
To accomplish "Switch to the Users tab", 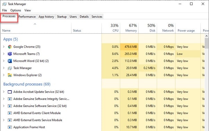I will click(x=73, y=17).
